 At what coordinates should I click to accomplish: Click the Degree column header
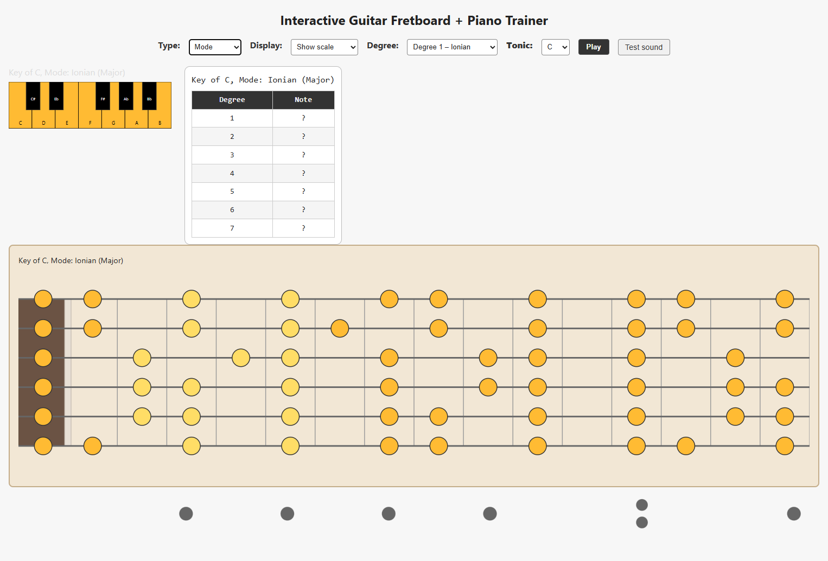pyautogui.click(x=232, y=100)
